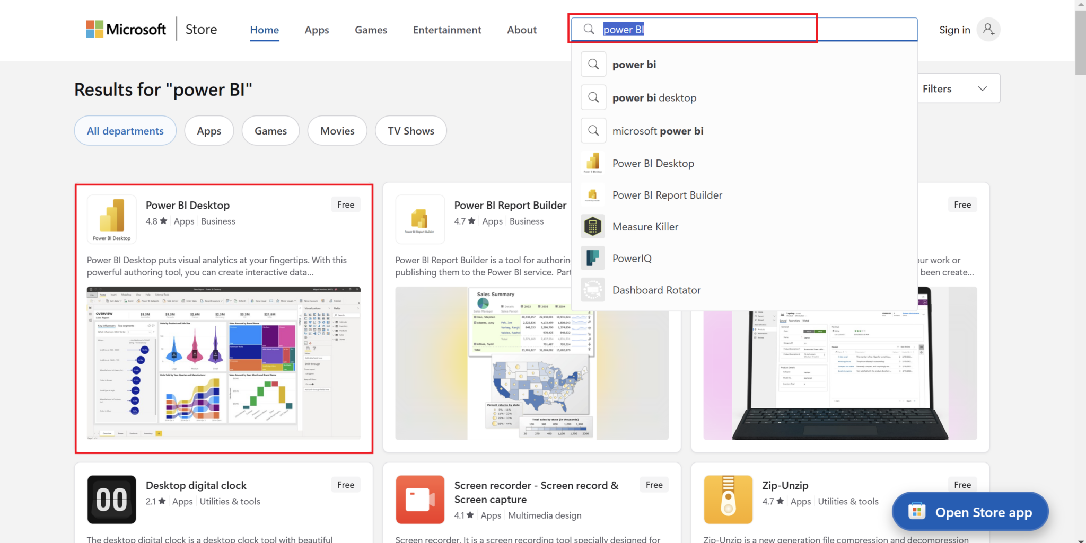Click the Open Store app button
Screen dimensions: 1086x543
point(969,512)
